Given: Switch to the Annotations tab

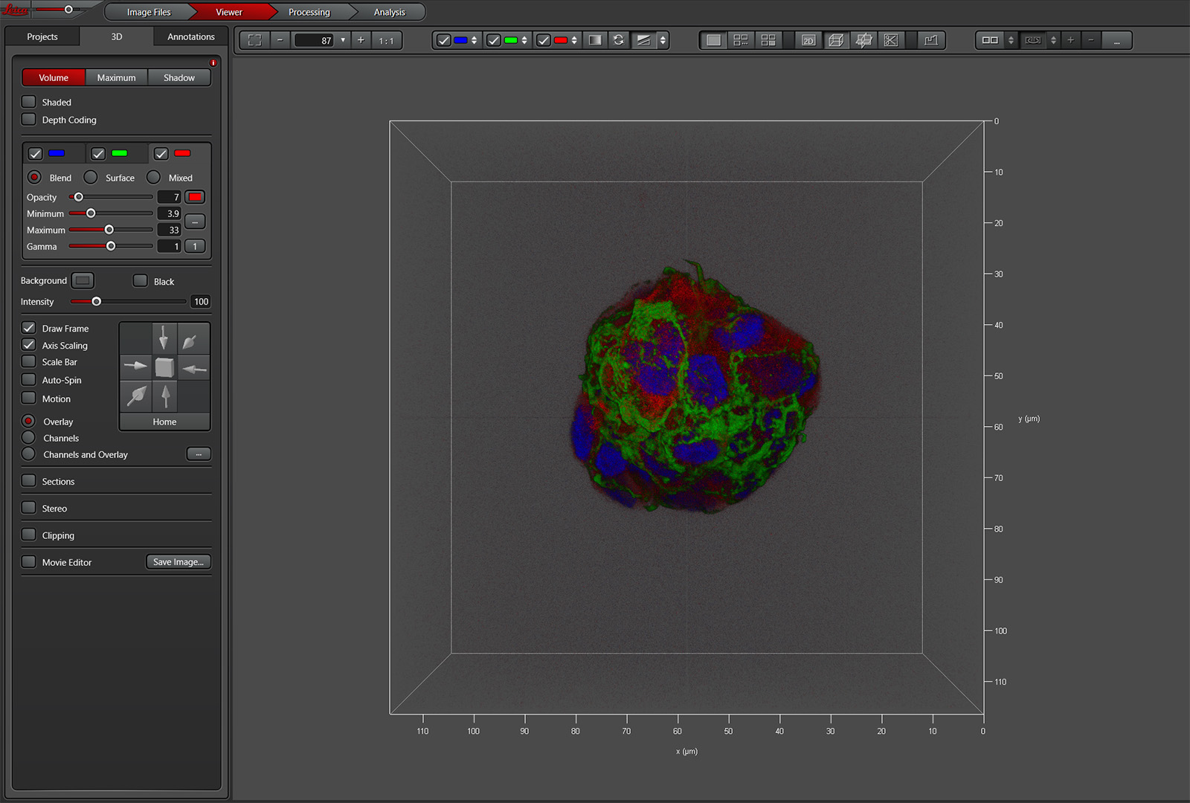Looking at the screenshot, I should (190, 36).
